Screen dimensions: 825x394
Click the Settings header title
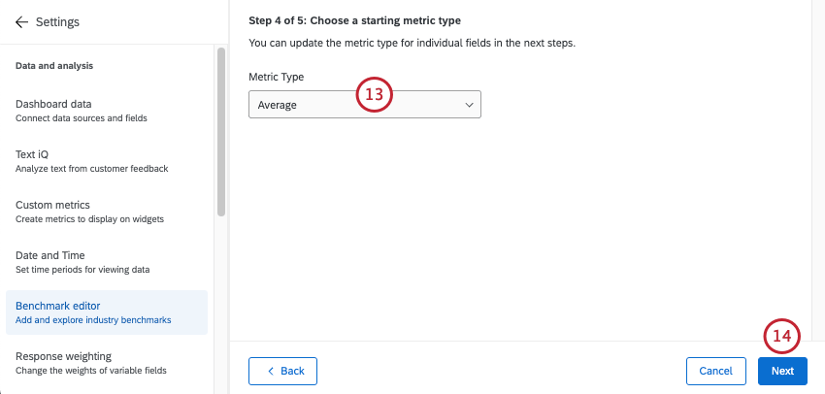pos(57,22)
